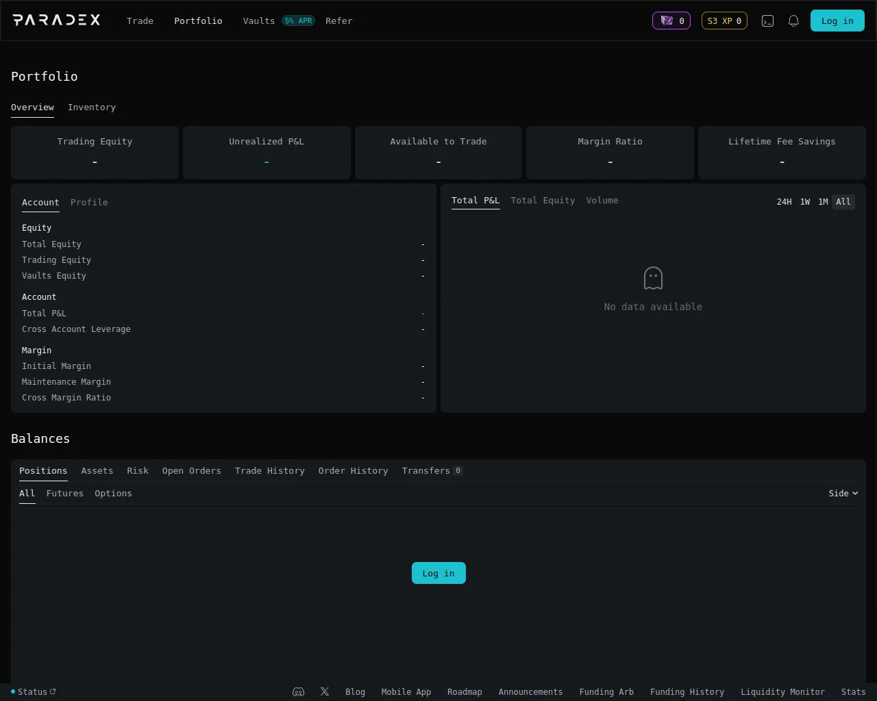This screenshot has width=877, height=701.
Task: Show the Total Equity chart
Action: (x=543, y=201)
